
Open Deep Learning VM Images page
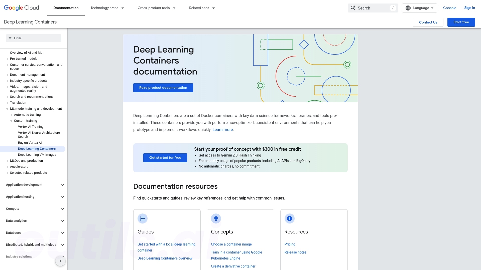37,155
